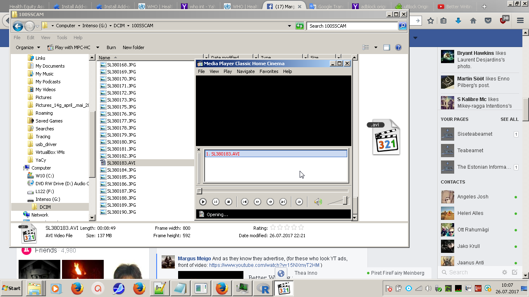Viewport: 529px width, 297px height.
Task: Open Facebook chat settings gear
Action: tap(505, 272)
